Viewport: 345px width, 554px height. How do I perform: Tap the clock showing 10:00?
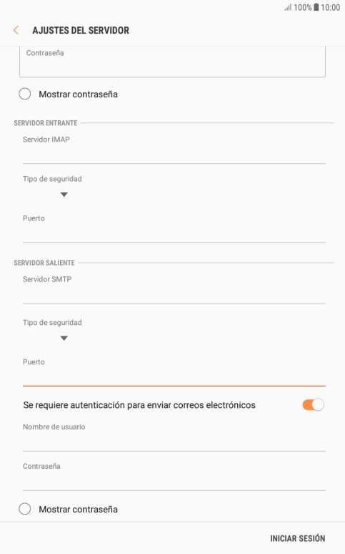pyautogui.click(x=330, y=7)
